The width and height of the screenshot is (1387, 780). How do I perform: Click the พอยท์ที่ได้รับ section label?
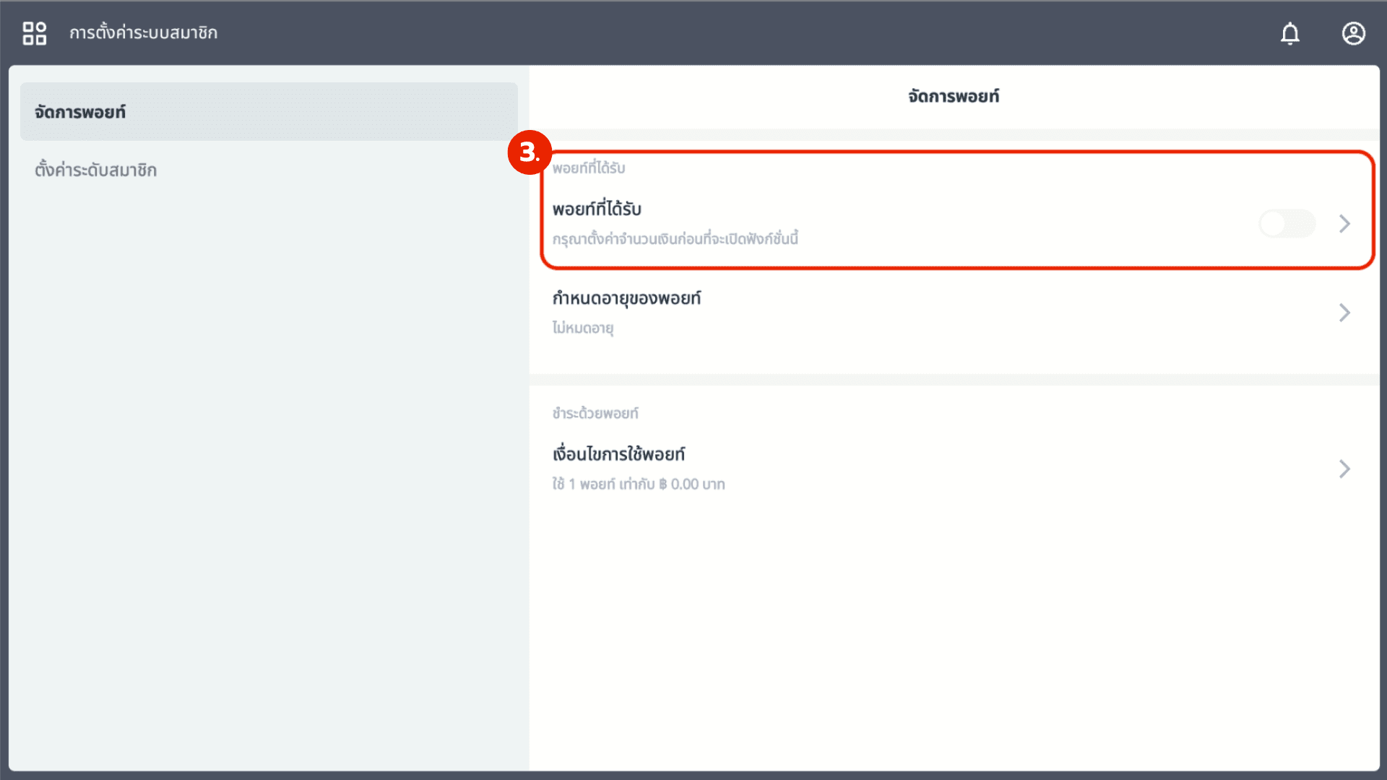(x=589, y=168)
